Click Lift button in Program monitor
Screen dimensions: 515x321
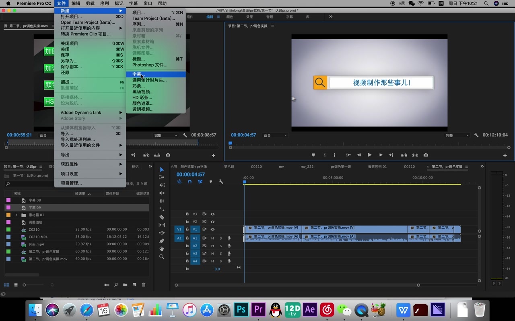point(404,155)
